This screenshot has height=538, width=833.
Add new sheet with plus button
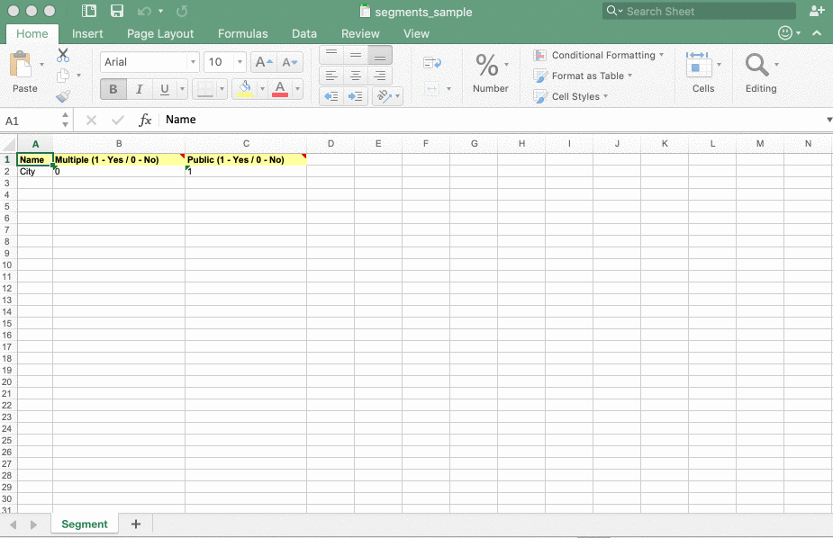click(136, 525)
